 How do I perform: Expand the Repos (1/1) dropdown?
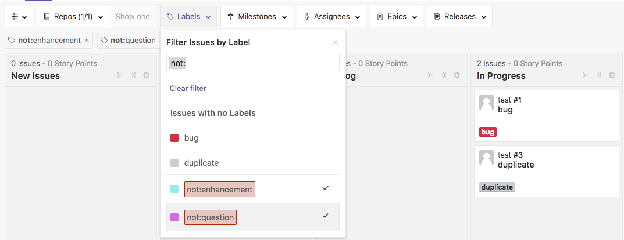(73, 17)
